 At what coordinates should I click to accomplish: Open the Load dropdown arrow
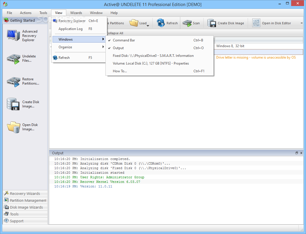[x=148, y=26]
